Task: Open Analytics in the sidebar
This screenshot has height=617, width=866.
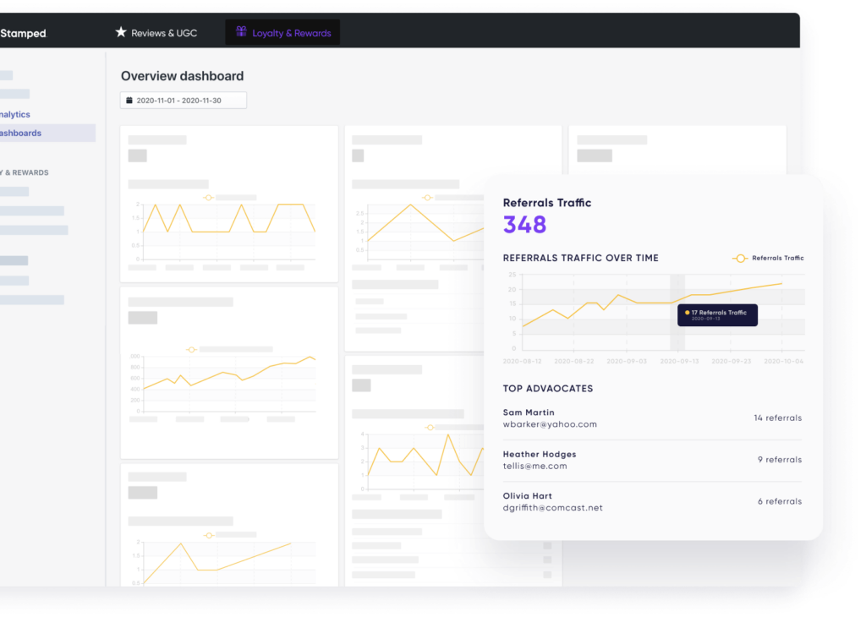Action: click(15, 114)
